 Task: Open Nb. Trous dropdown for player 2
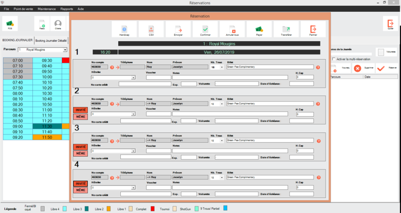[221, 104]
